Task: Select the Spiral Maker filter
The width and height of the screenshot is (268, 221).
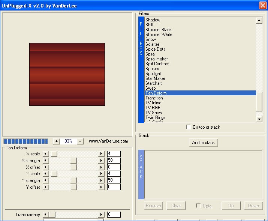Action: click(200, 59)
